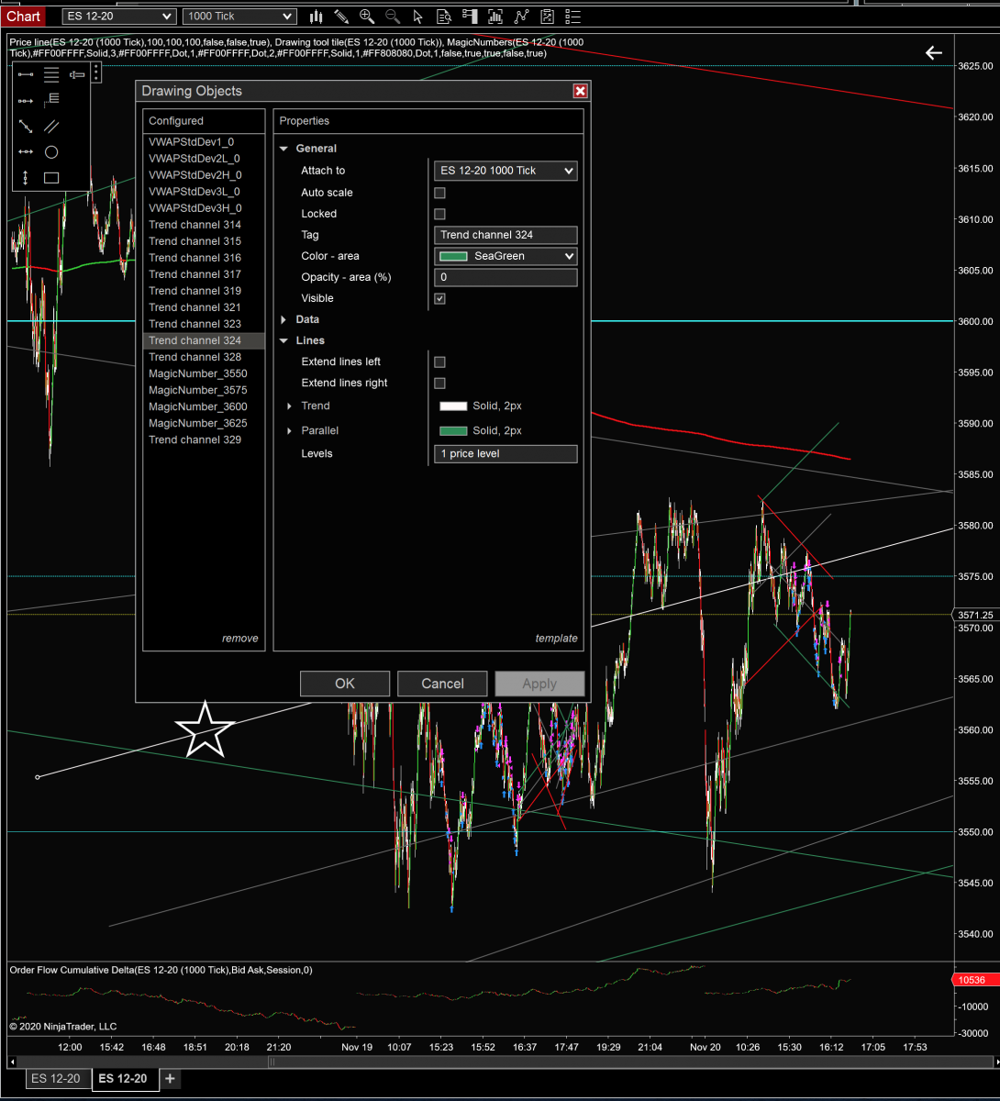Click the SeaGreen color swatch
1000x1101 pixels.
coord(453,256)
